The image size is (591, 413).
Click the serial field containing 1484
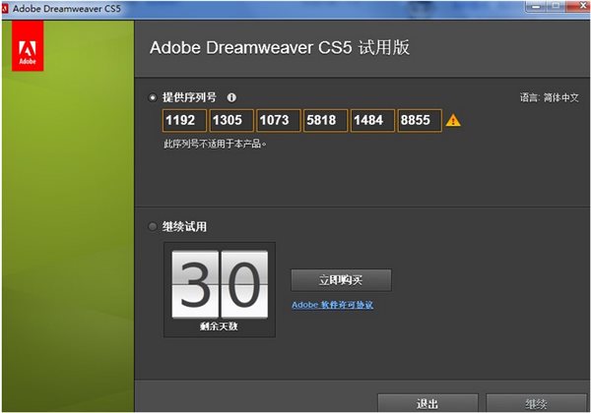coord(372,120)
